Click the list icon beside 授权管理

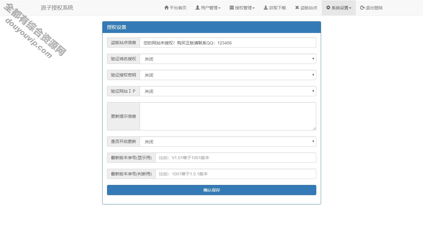(232, 8)
